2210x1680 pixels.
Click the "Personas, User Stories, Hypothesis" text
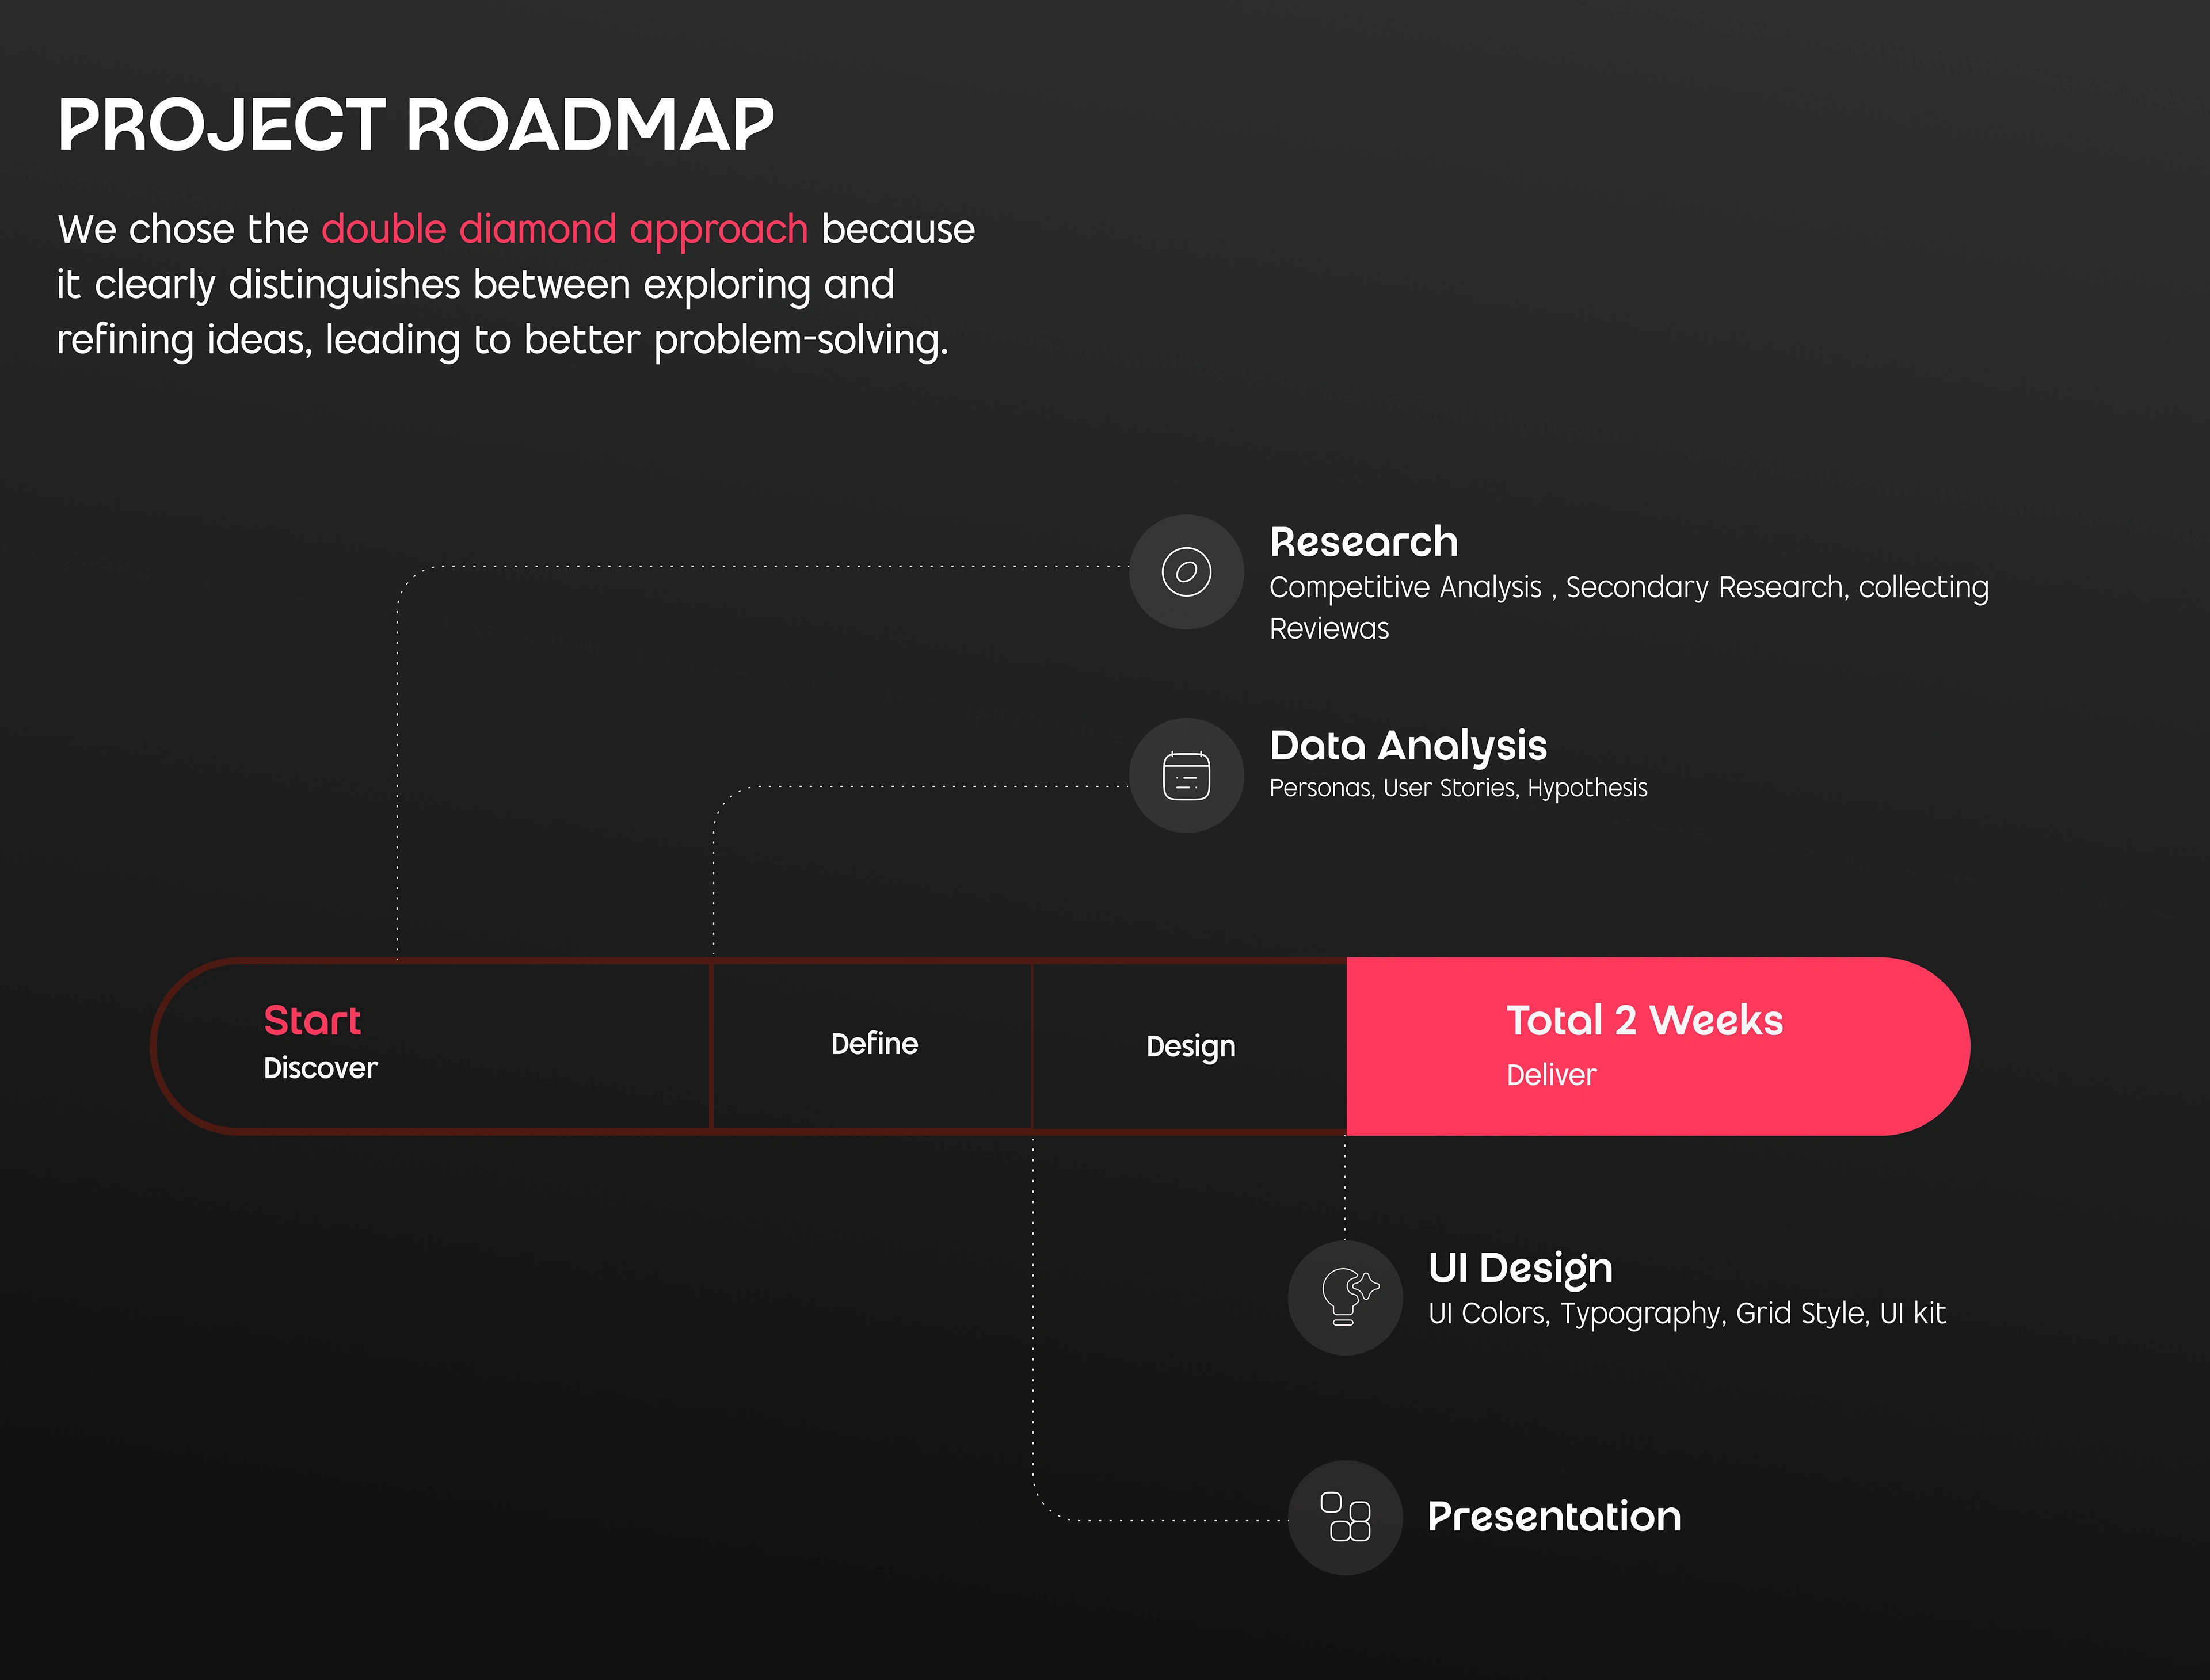1458,788
